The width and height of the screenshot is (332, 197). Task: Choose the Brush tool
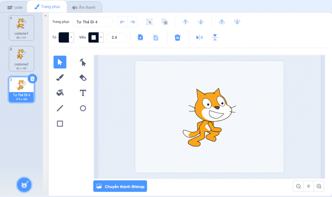pyautogui.click(x=60, y=78)
